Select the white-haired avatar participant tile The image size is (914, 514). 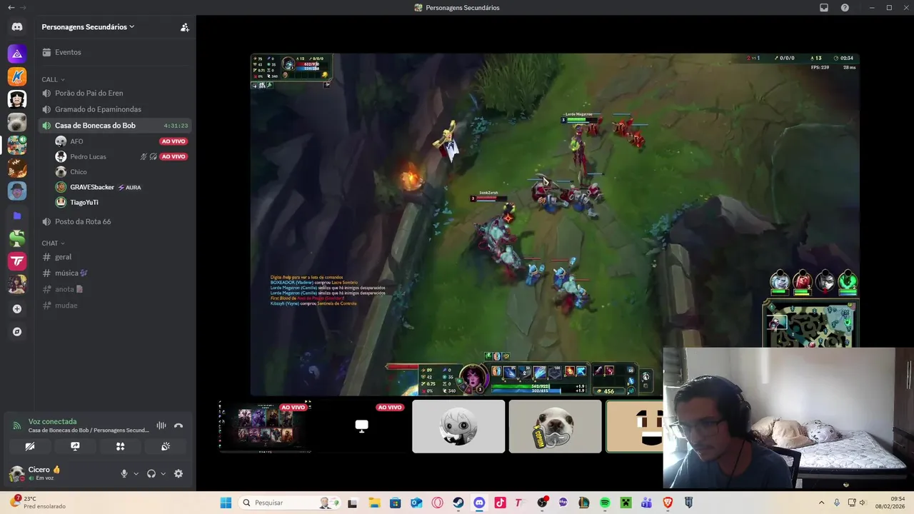pos(458,426)
